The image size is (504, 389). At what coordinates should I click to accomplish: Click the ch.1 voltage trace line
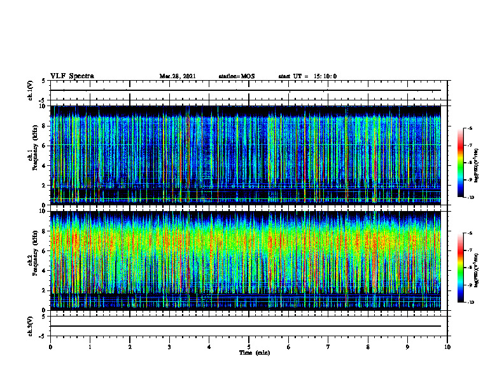(246, 90)
